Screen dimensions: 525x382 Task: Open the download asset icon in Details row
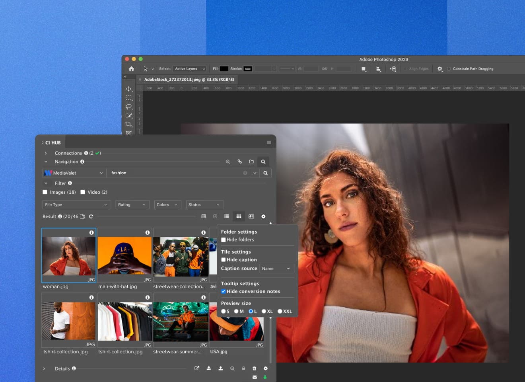click(x=209, y=368)
